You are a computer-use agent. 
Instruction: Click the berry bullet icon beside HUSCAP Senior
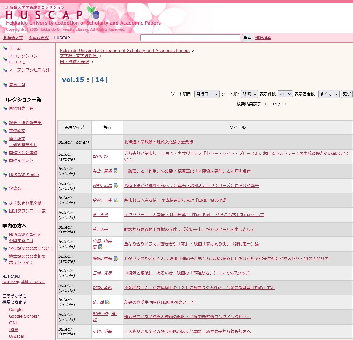tap(5, 175)
